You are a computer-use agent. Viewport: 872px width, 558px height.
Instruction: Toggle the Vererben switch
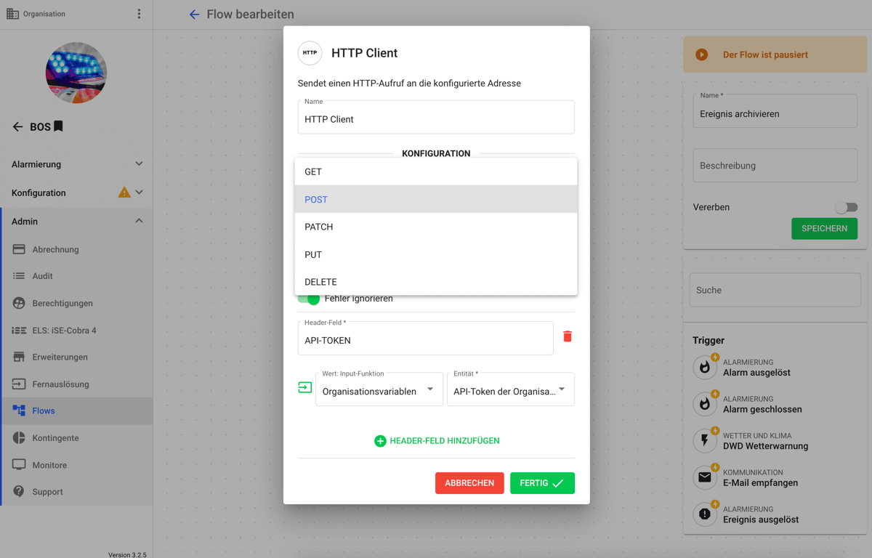[x=845, y=207]
